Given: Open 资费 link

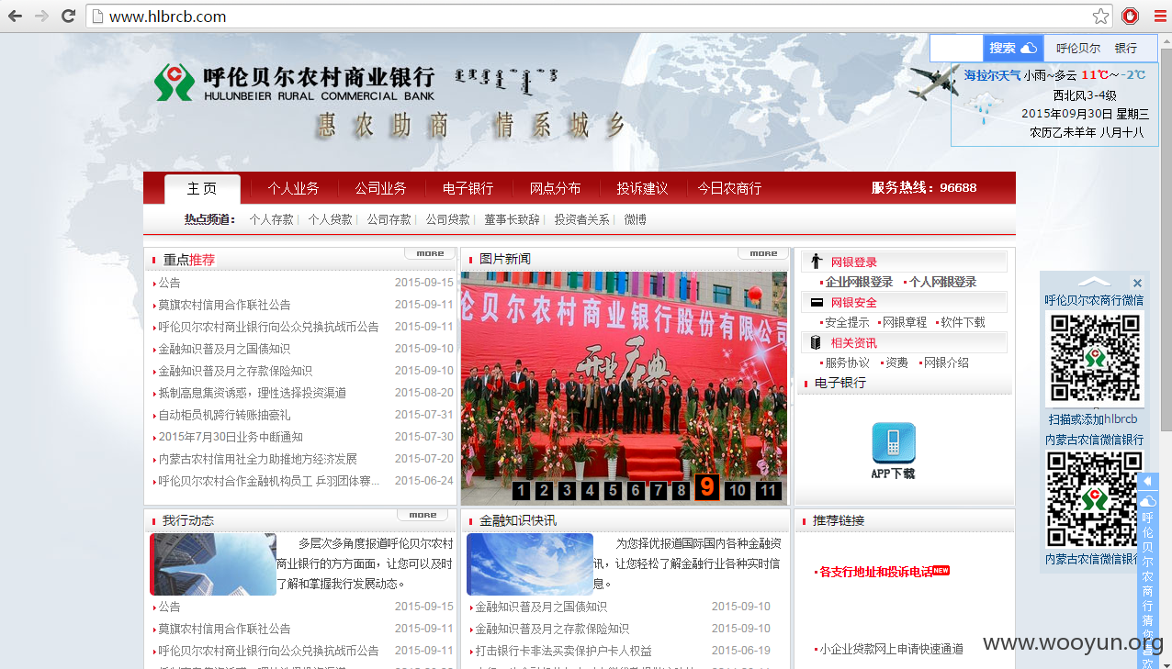Looking at the screenshot, I should point(896,362).
